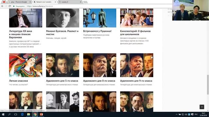Open the Mikhail Bulgakov portrait thumbnail

[62, 18]
